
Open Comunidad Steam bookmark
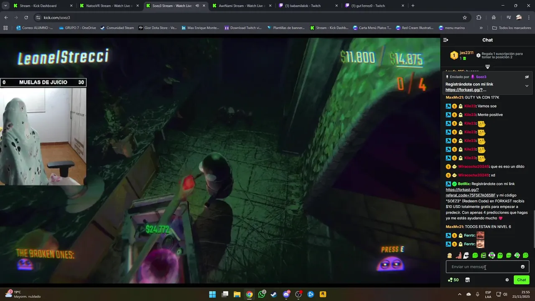(117, 28)
